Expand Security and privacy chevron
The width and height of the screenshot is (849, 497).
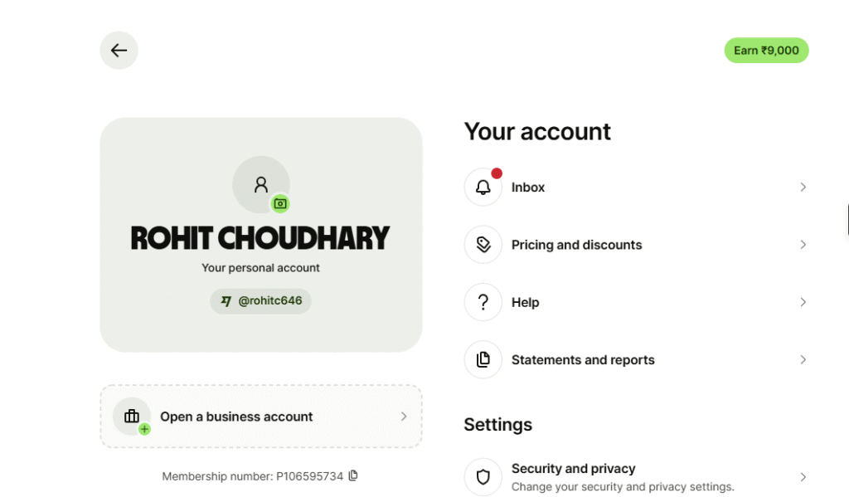803,476
